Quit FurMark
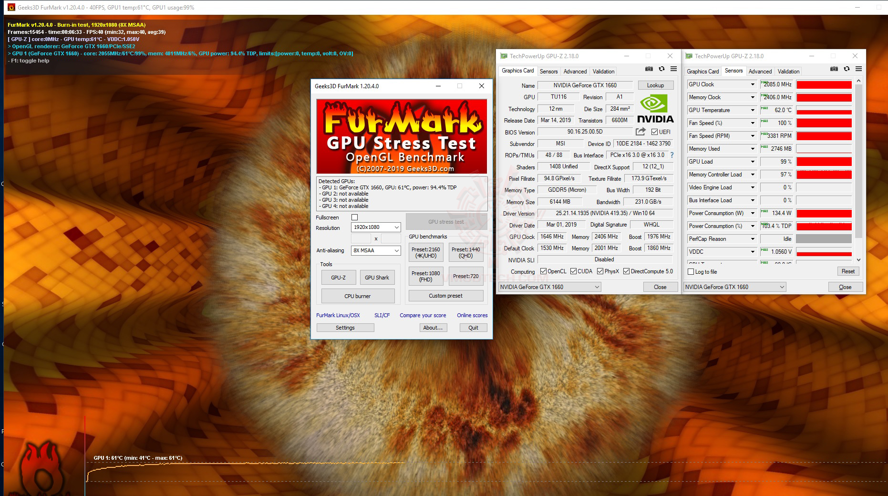 tap(473, 328)
